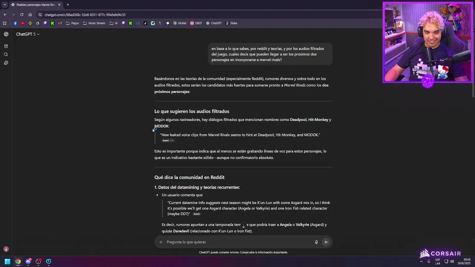The width and height of the screenshot is (475, 267).
Task: Click heading 'Lo que sugieren los audios filtrados'
Action: [x=192, y=111]
